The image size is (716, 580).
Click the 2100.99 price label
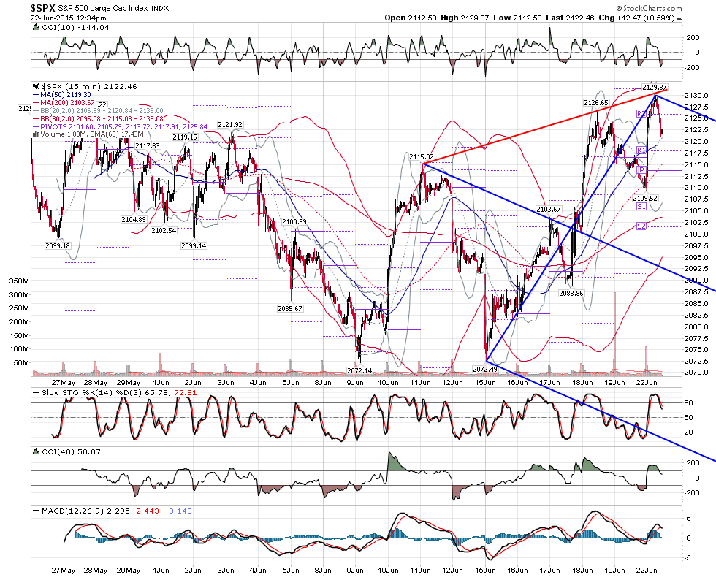click(x=294, y=221)
